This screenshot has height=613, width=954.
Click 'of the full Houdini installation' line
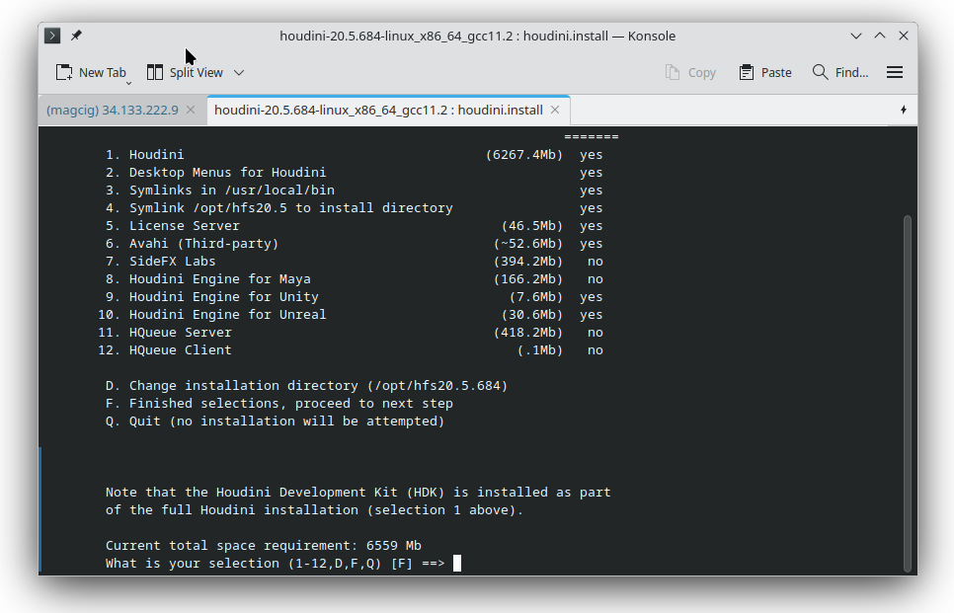pos(315,510)
